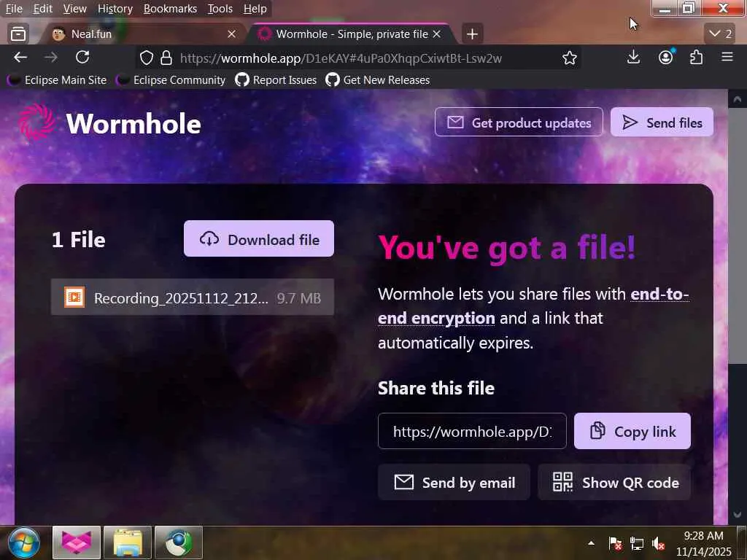Click scrollbar down arrow
The image size is (747, 560).
point(737,514)
